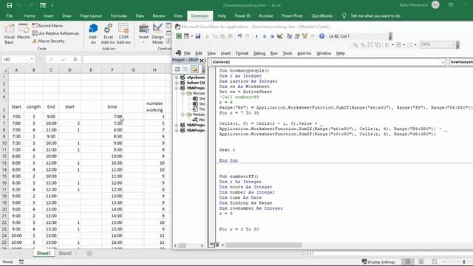This screenshot has height=266, width=473.
Task: Open the VBA Window menu
Action: [324, 53]
